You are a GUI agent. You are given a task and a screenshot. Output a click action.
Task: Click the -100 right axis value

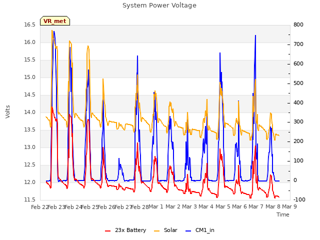pyautogui.click(x=299, y=199)
